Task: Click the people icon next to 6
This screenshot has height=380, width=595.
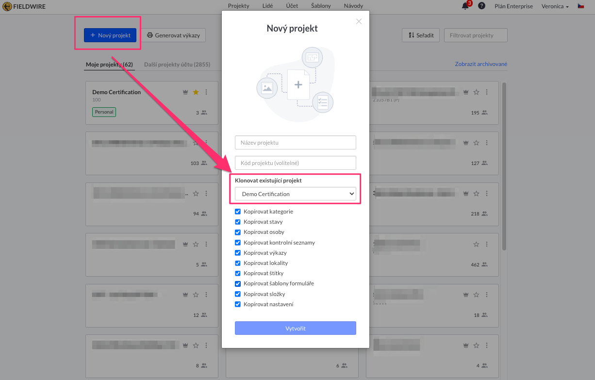Action: pos(344,366)
